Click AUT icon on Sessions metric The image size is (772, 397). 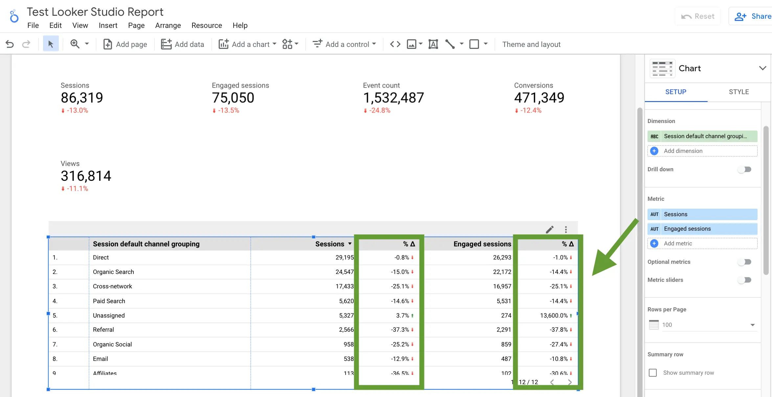coord(654,214)
